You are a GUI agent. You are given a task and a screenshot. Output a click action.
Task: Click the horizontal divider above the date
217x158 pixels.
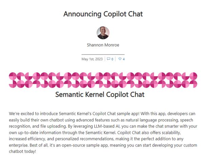point(103,54)
